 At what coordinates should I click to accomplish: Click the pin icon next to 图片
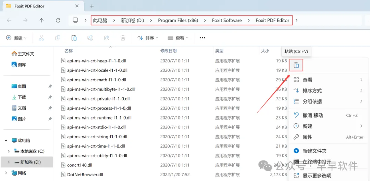(50, 119)
